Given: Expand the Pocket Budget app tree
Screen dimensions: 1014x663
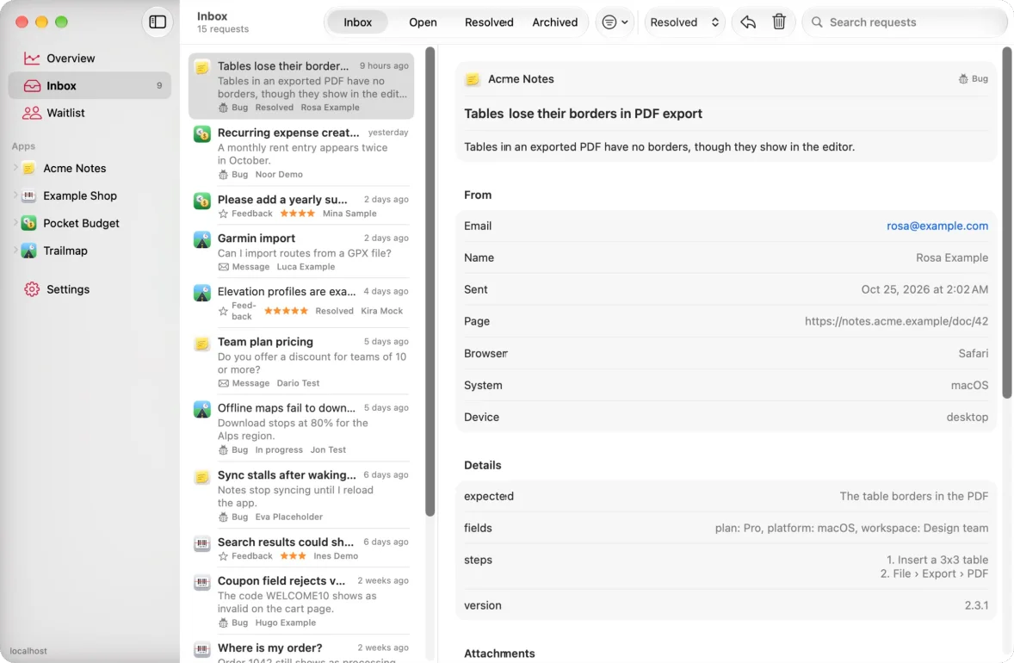Looking at the screenshot, I should click(15, 222).
